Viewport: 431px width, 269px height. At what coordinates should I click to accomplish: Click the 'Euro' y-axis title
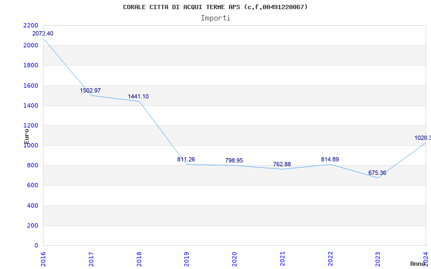tap(26, 136)
